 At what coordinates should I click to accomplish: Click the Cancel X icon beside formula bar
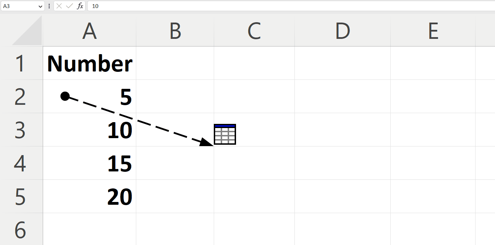[x=59, y=6]
